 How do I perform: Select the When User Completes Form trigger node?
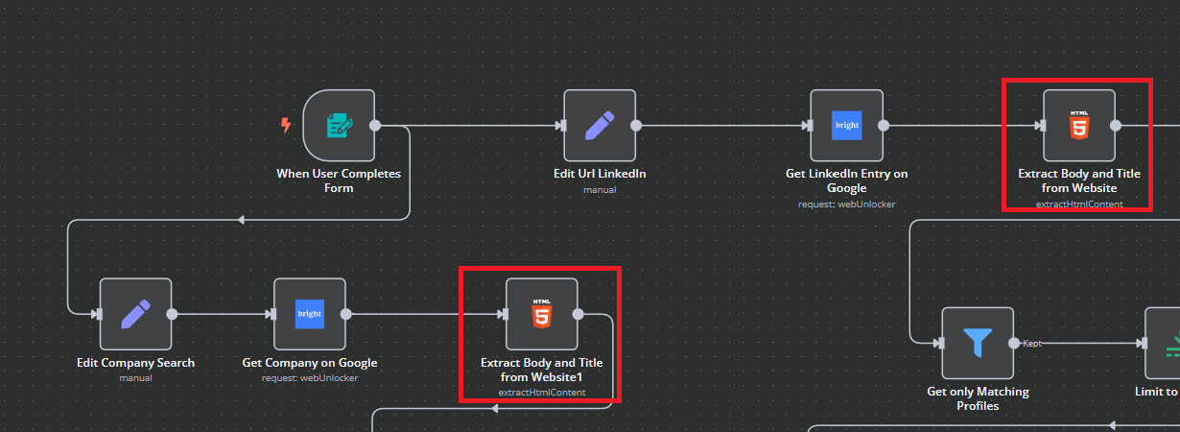pos(339,125)
